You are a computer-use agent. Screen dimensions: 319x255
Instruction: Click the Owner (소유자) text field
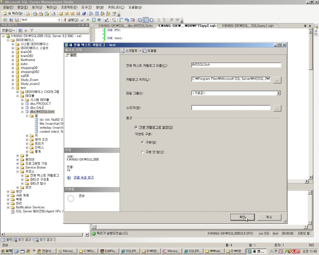(x=231, y=107)
